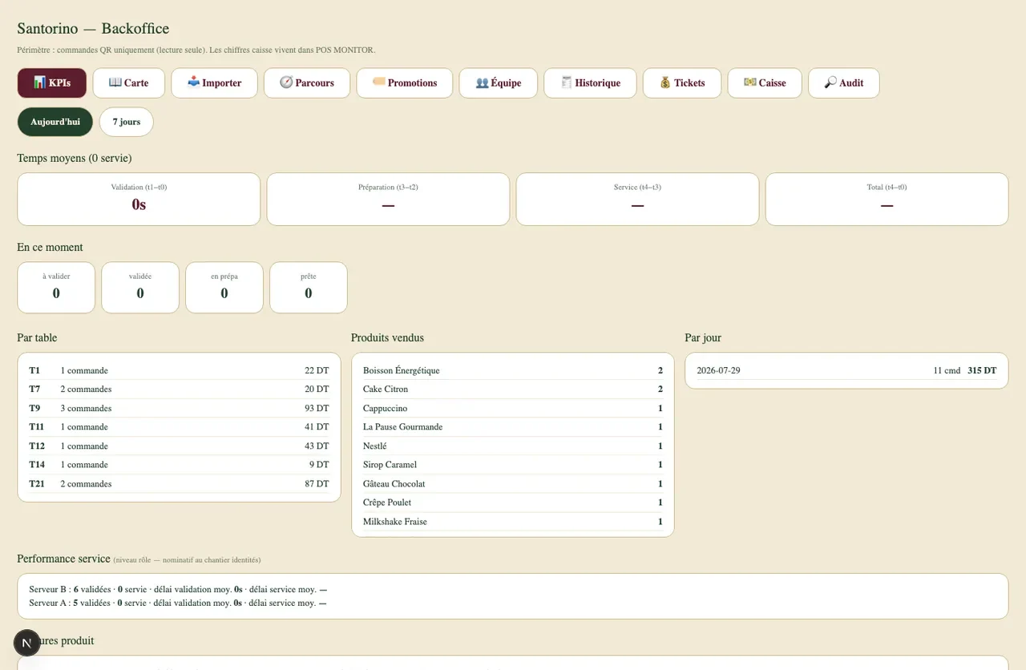Click the Par table heading
This screenshot has height=670, width=1026.
pyautogui.click(x=37, y=337)
